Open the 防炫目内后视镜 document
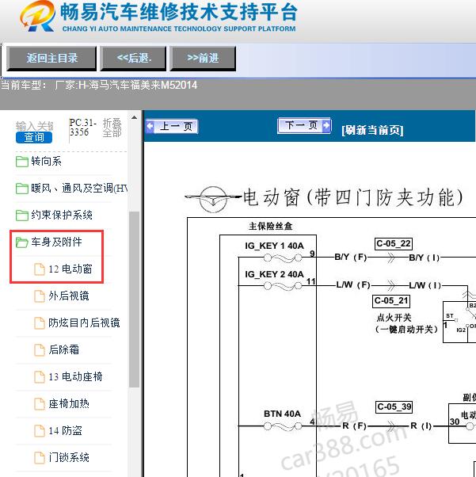 tap(84, 322)
